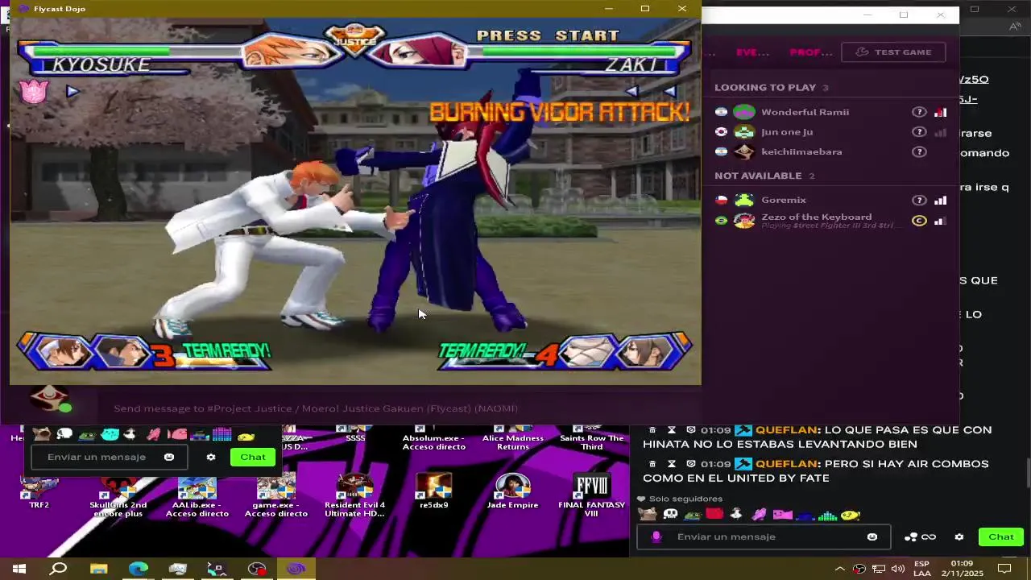
Task: Click connection bars icon next to Goremix
Action: tap(940, 200)
